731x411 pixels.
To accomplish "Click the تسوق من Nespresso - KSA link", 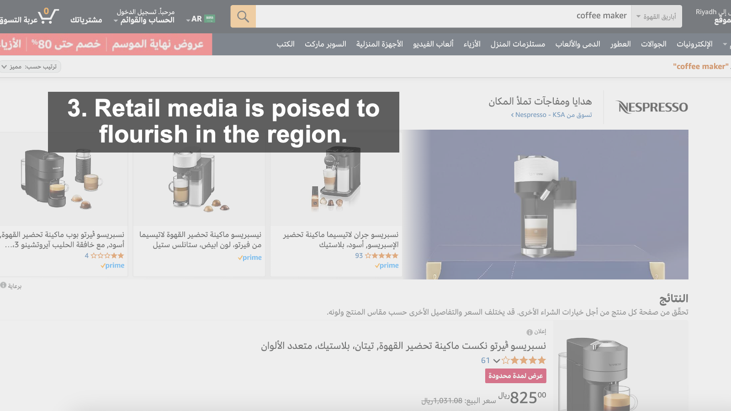I will [x=551, y=115].
